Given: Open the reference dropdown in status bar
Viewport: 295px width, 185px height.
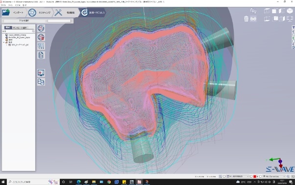Looking at the screenshot, I should click(x=238, y=177).
